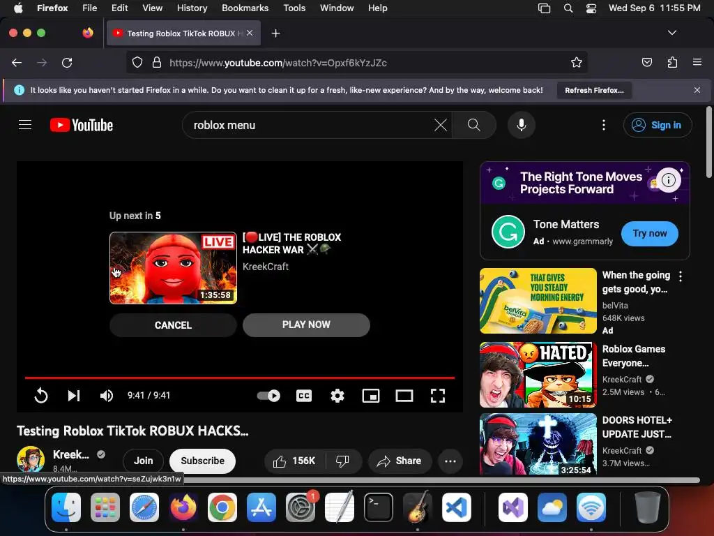Viewport: 714px width, 536px height.
Task: Replay the video with the replay icon
Action: [41, 395]
